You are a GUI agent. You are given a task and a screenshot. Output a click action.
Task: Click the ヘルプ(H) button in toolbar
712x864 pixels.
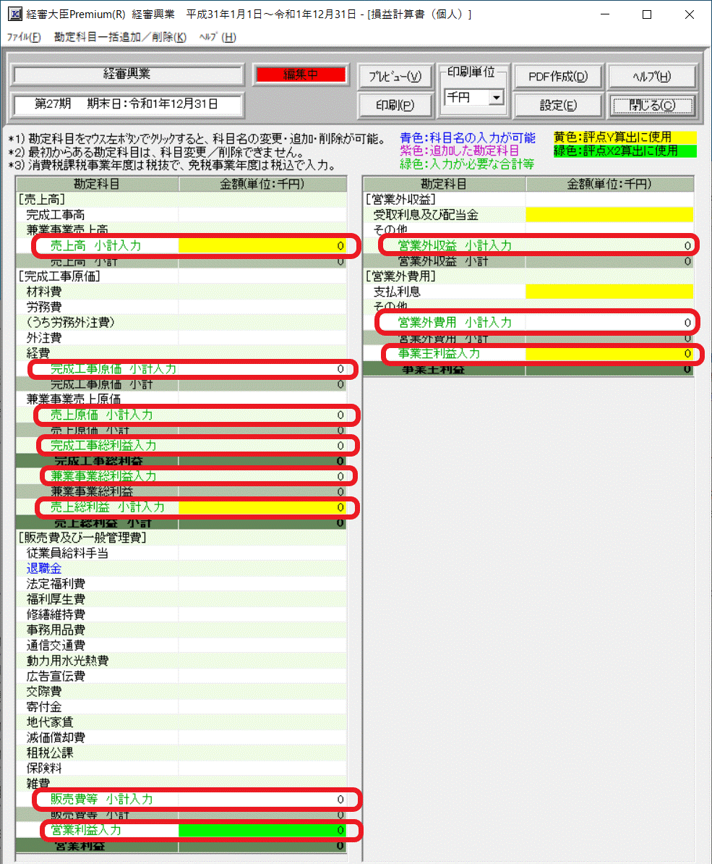click(652, 77)
